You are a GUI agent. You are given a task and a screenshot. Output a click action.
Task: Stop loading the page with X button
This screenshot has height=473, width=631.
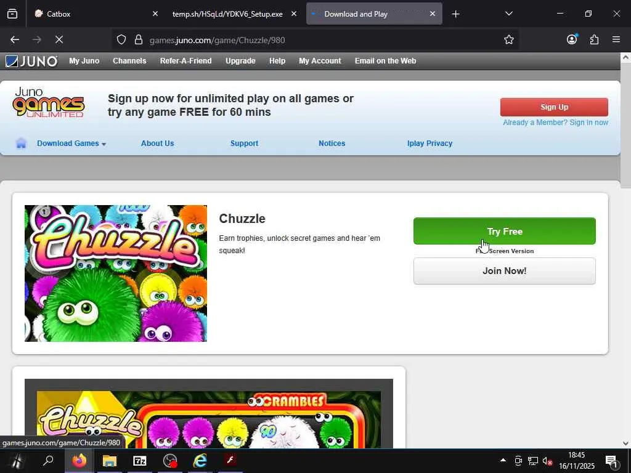(x=59, y=39)
